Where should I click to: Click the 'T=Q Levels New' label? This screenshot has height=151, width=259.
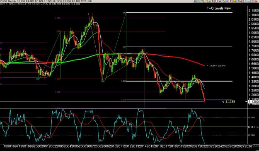coord(219,8)
